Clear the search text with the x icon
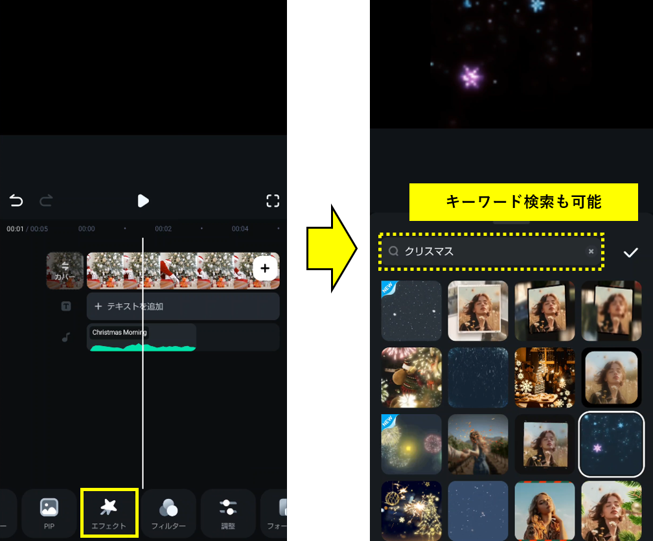Image resolution: width=653 pixels, height=541 pixels. 590,251
